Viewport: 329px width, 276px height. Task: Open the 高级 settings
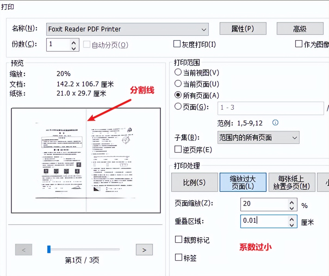pos(300,29)
